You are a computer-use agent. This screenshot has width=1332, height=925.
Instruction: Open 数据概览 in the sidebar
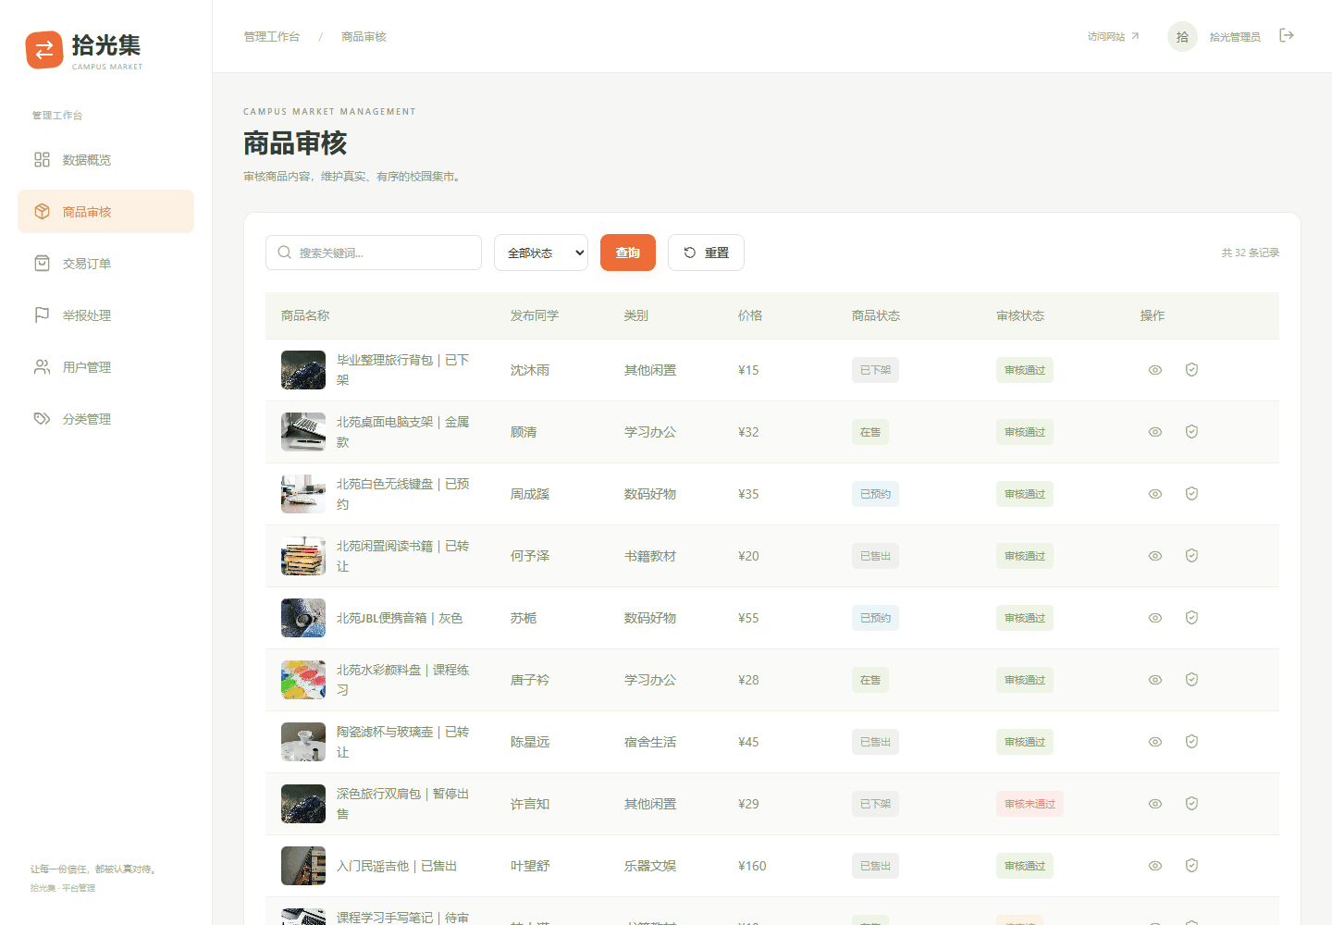tap(105, 160)
